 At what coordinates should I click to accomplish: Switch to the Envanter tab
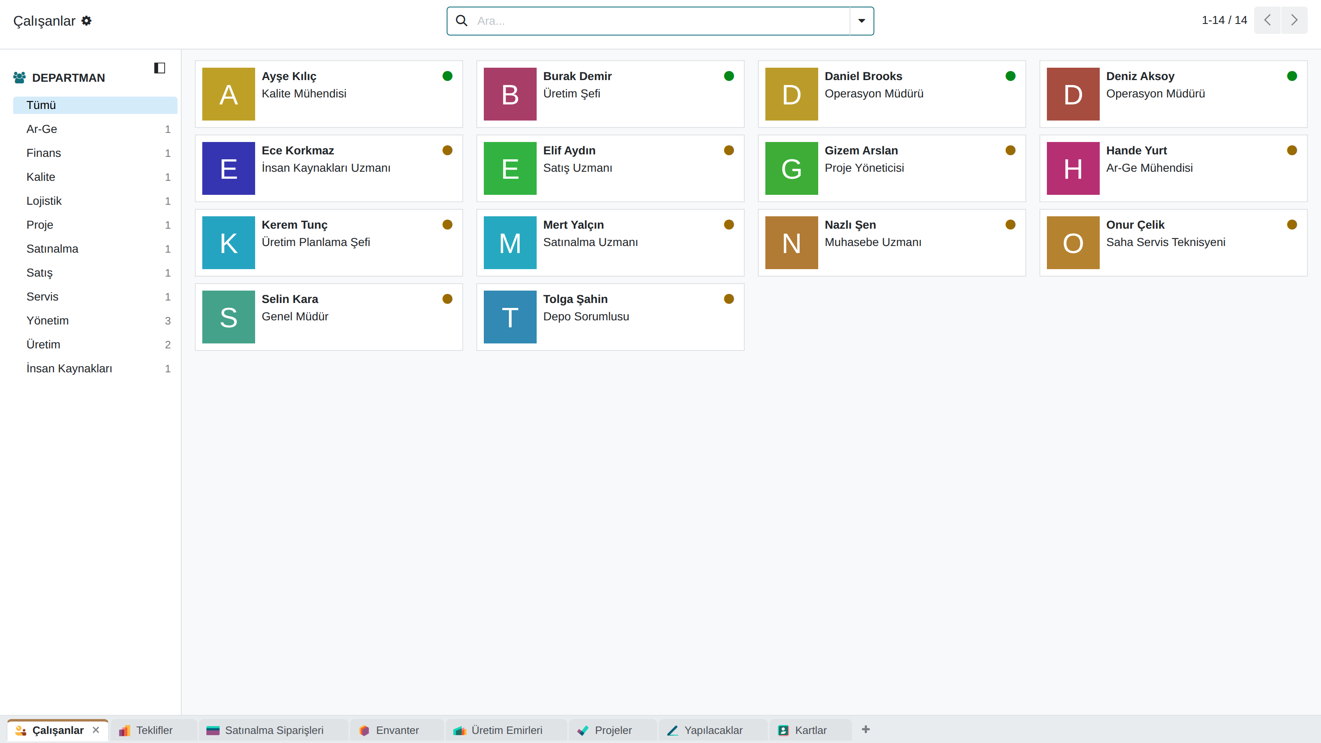(397, 730)
